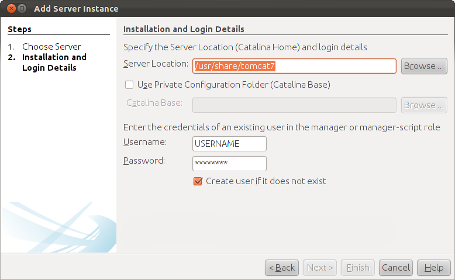Click the Server Location label
455x280 pixels.
pyautogui.click(x=156, y=64)
